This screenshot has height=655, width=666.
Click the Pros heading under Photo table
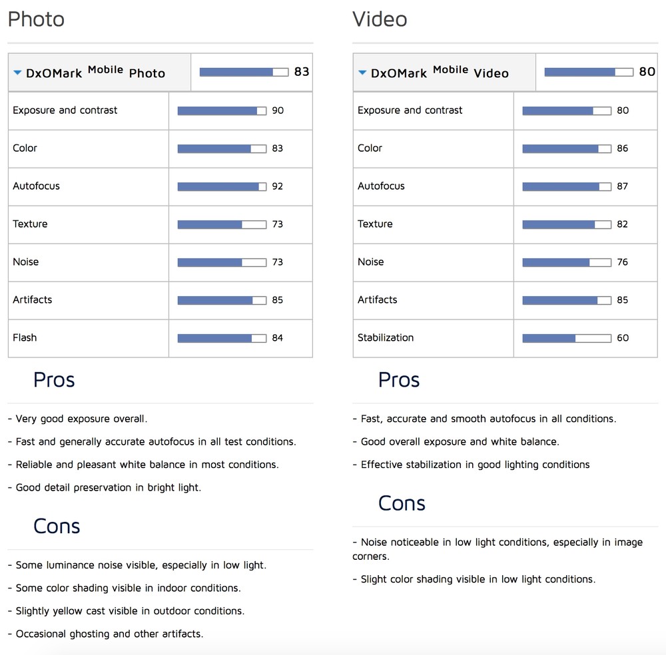(x=54, y=379)
